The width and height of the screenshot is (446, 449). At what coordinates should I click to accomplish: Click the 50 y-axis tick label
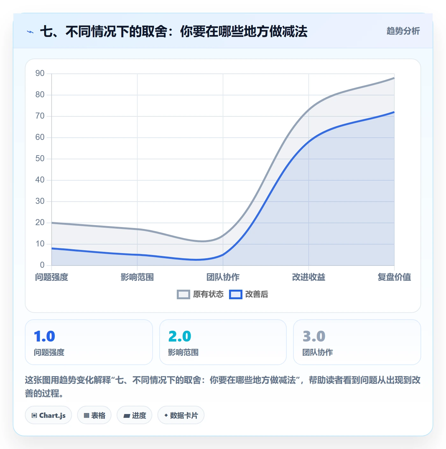pos(40,159)
